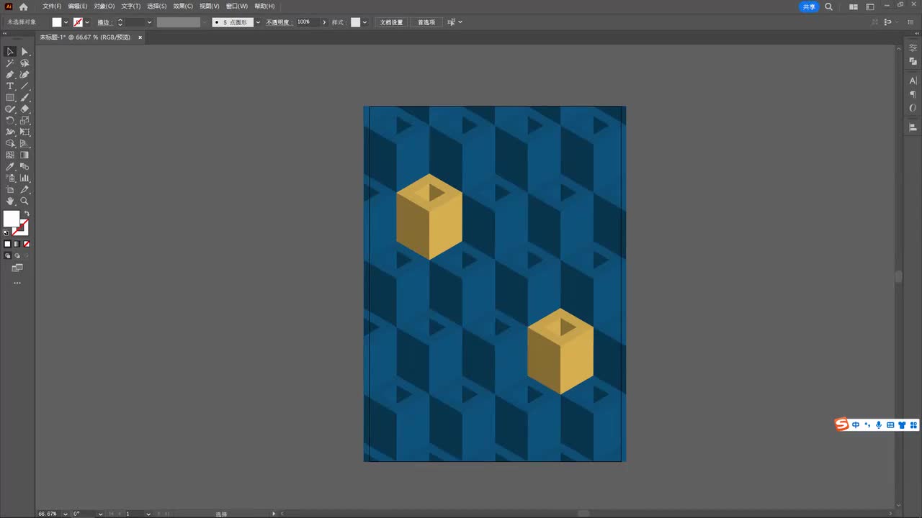This screenshot has width=922, height=518.
Task: Open the fill color dropdown arrow
Action: tap(66, 22)
